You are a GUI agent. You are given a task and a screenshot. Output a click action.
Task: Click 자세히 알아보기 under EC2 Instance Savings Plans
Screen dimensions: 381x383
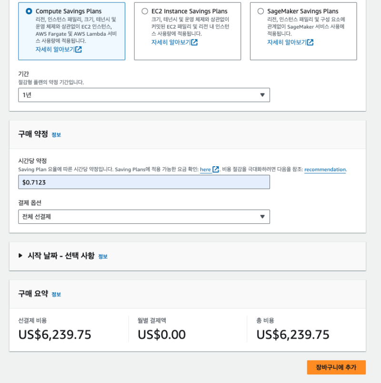170,42
